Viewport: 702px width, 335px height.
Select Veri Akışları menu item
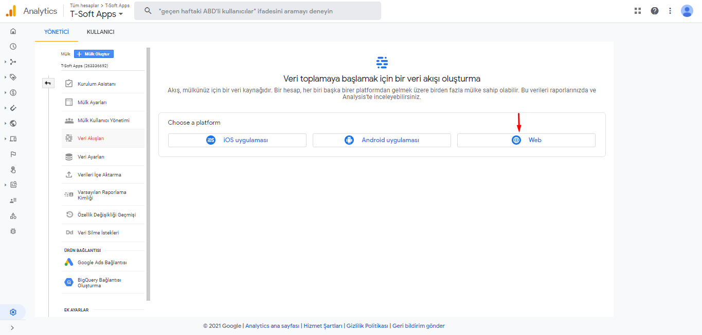[103, 138]
